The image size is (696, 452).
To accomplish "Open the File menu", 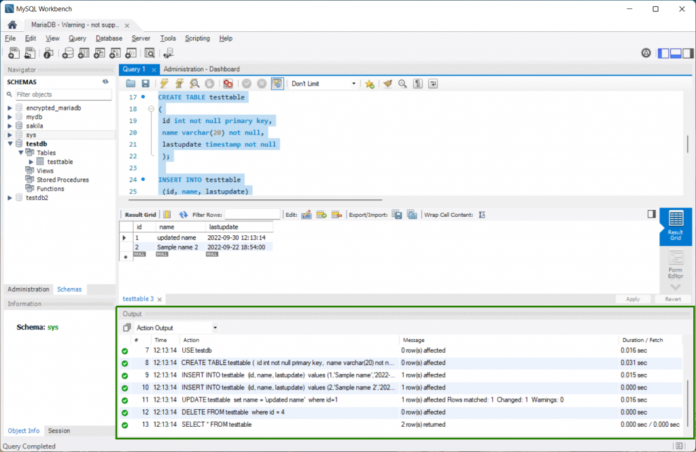I will pyautogui.click(x=10, y=38).
